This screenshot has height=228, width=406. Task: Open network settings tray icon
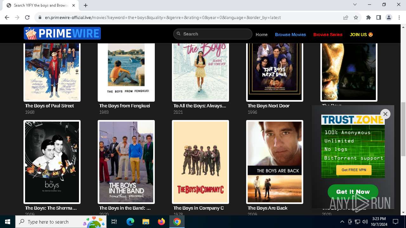click(x=357, y=222)
